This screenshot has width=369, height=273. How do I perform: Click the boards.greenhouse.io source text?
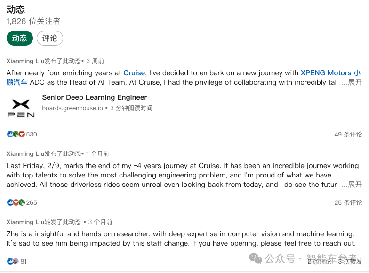coord(72,108)
